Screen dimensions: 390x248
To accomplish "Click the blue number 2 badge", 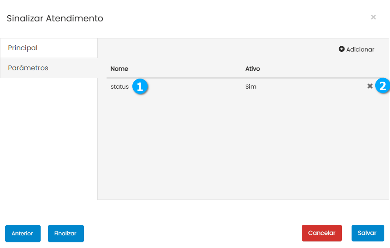I will (x=383, y=86).
